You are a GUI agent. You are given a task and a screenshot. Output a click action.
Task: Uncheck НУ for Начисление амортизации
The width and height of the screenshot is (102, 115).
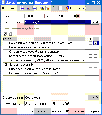tap(96, 43)
